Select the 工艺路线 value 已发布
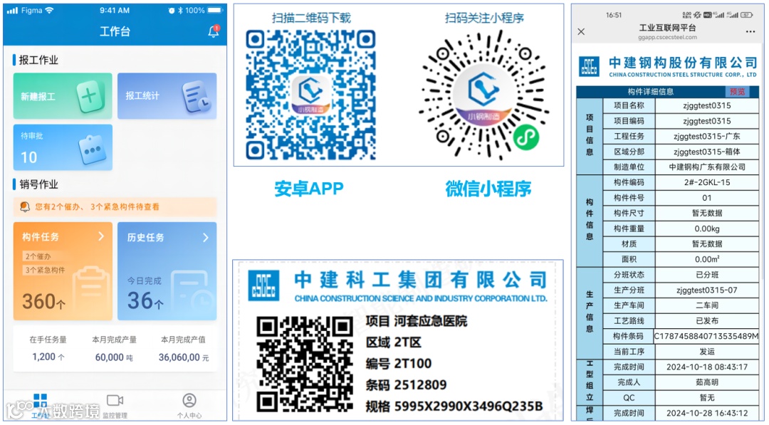 pyautogui.click(x=707, y=320)
